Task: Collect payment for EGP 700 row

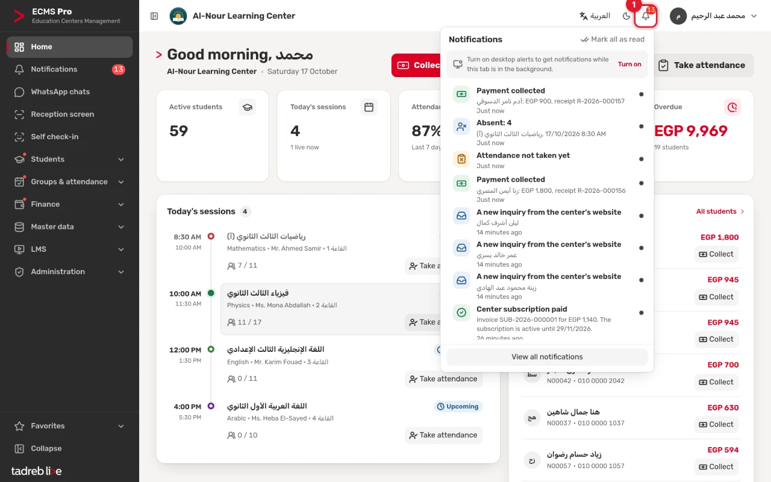Action: point(716,382)
